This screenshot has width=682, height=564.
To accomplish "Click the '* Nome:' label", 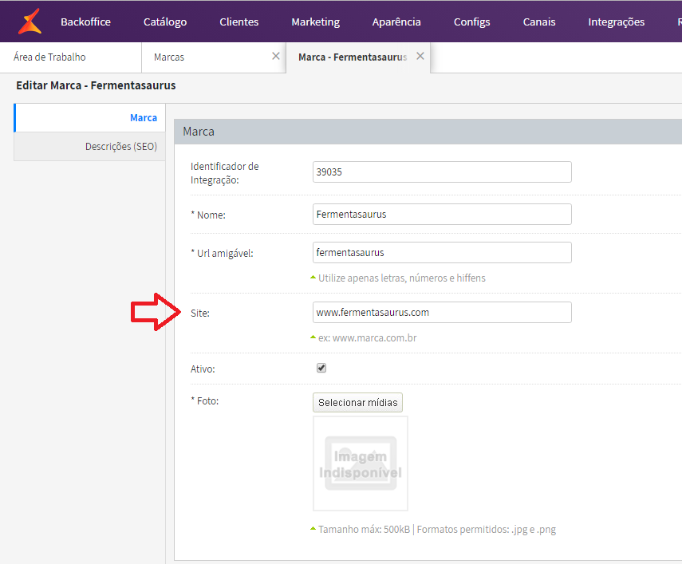I will pyautogui.click(x=208, y=215).
